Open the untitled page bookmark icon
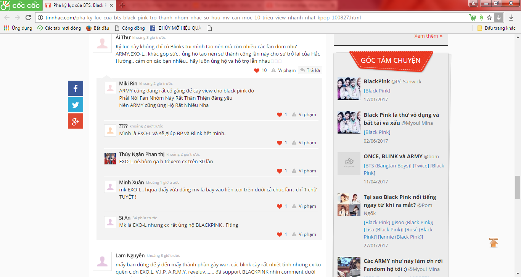Screen dimensions: 521x277 (x=210, y=28)
